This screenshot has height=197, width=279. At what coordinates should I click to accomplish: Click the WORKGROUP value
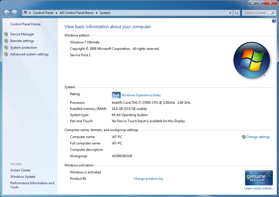[122, 156]
